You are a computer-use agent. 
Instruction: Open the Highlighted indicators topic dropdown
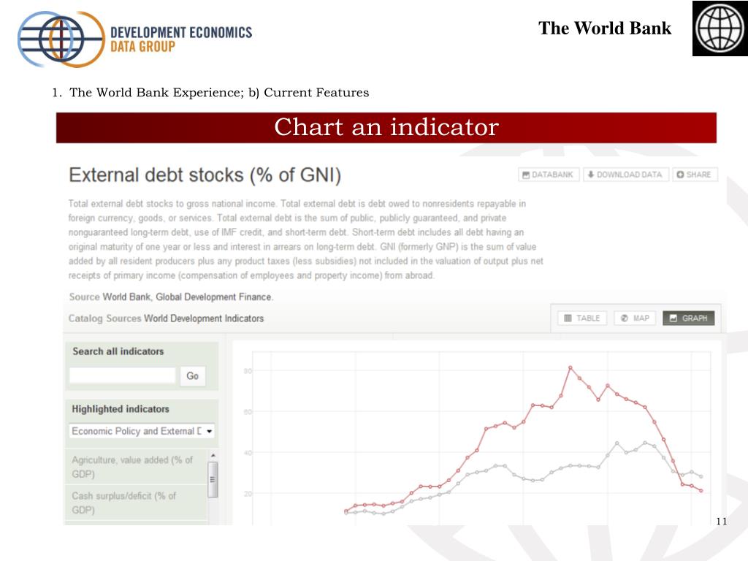142,431
